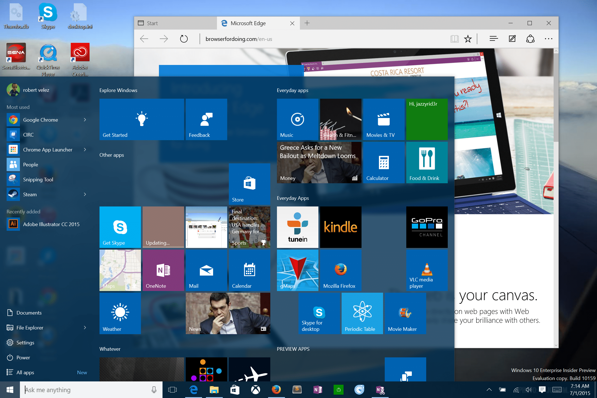Open People from Most used
Screen dimensions: 597x398
47,164
